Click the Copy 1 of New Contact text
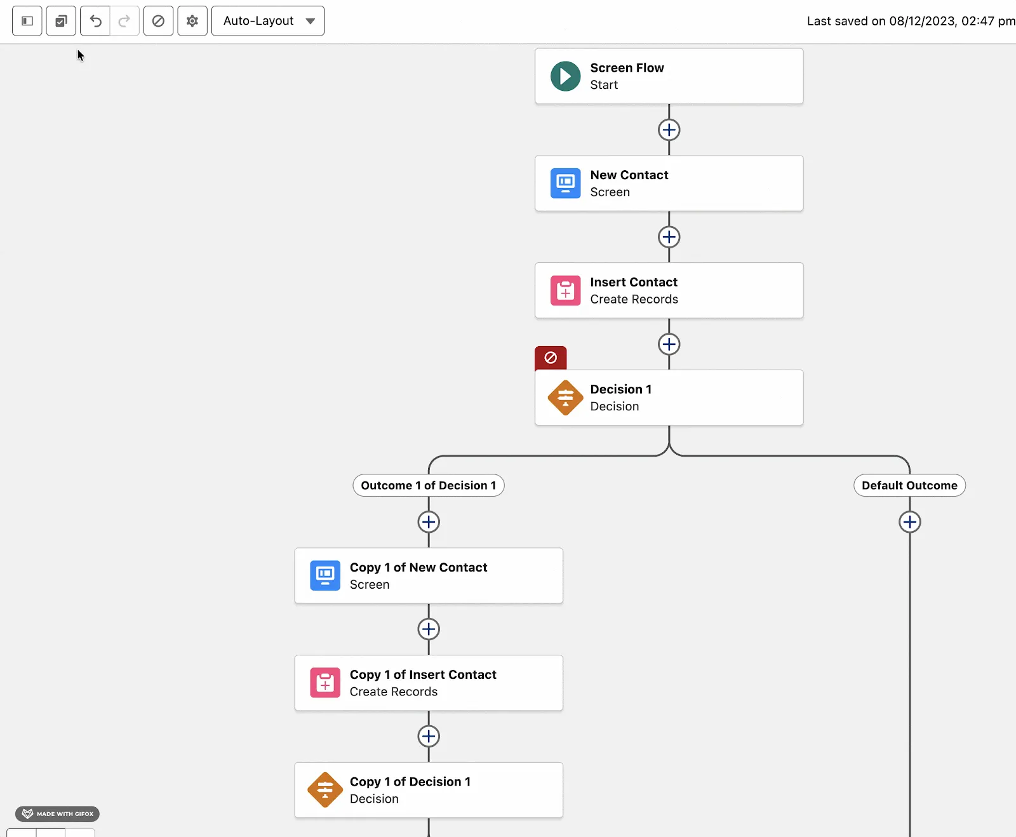Viewport: 1016px width, 837px height. [418, 568]
